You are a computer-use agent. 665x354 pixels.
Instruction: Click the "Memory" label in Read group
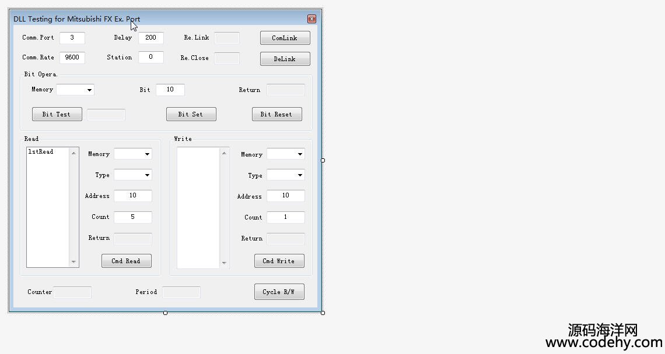click(x=99, y=154)
